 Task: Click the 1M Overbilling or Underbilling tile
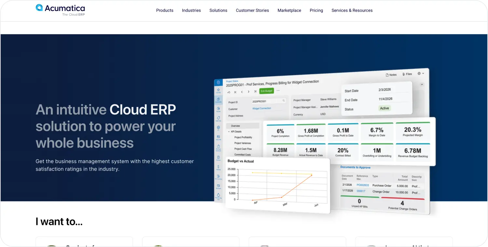(377, 152)
